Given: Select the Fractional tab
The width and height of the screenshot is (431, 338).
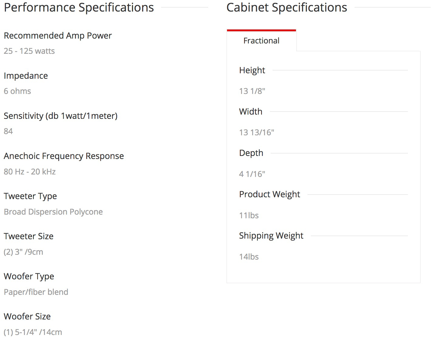Looking at the screenshot, I should pos(261,41).
